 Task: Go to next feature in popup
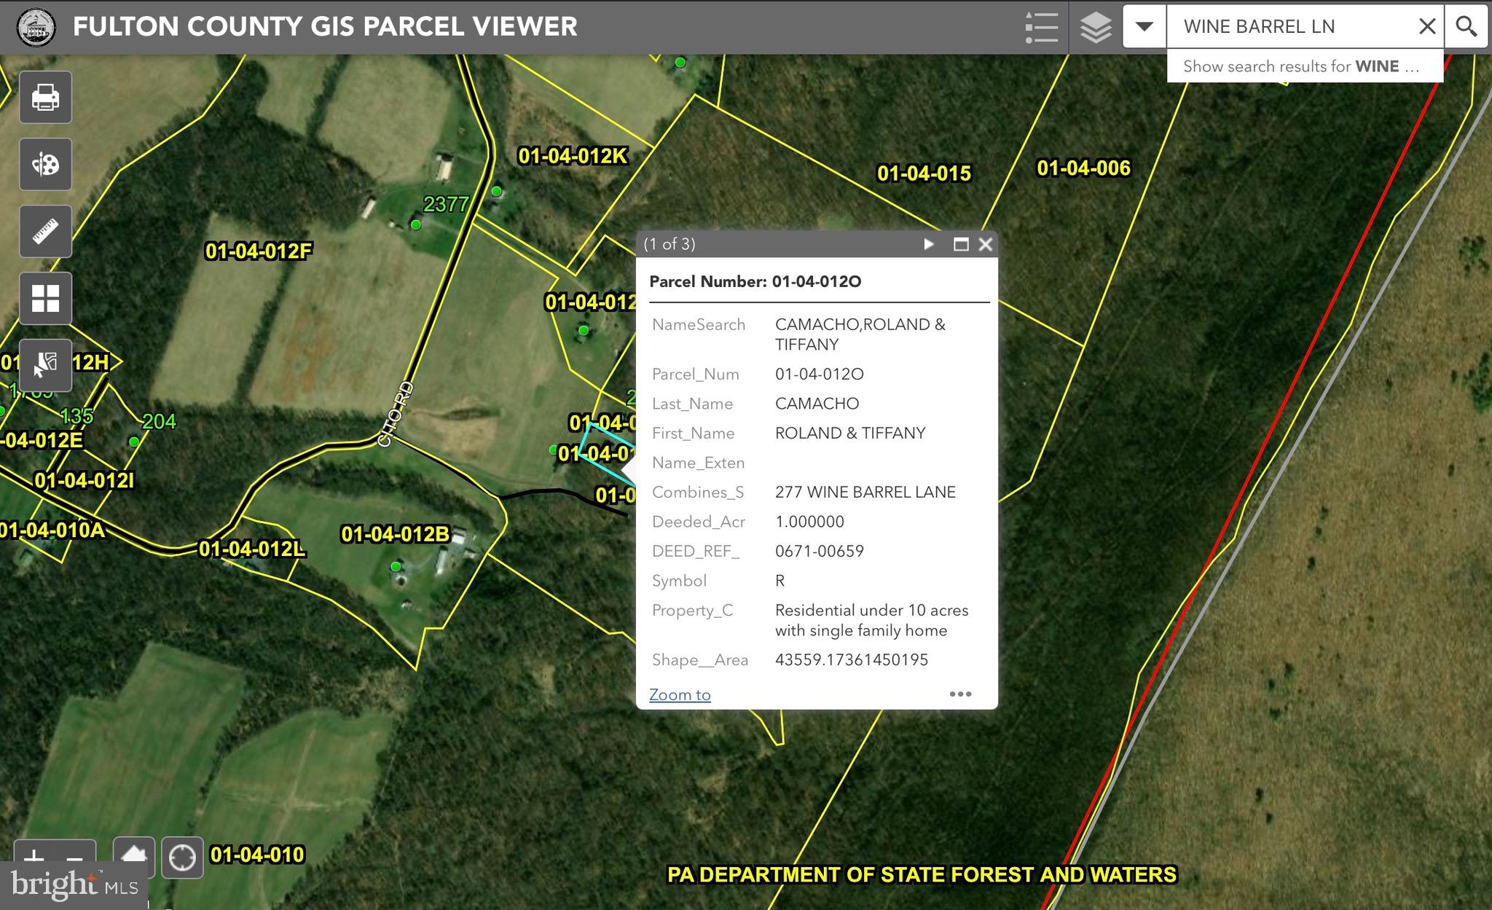(929, 244)
